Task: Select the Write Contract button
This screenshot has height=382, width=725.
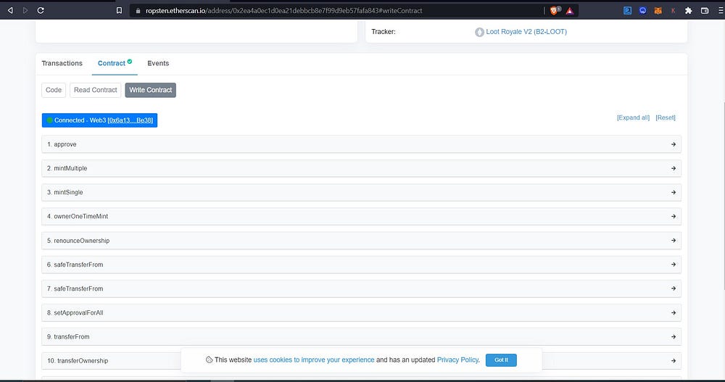Action: 150,90
